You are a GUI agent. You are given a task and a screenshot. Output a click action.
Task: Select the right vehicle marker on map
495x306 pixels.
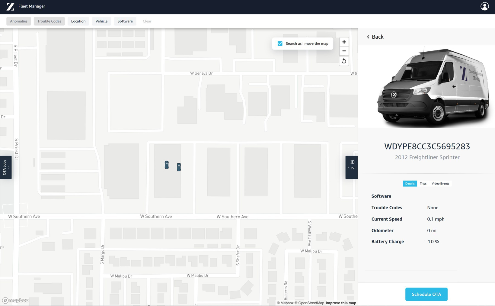pos(179,167)
